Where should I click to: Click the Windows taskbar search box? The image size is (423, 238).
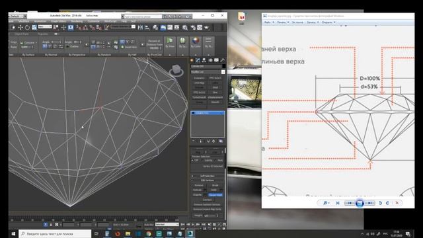click(x=55, y=233)
